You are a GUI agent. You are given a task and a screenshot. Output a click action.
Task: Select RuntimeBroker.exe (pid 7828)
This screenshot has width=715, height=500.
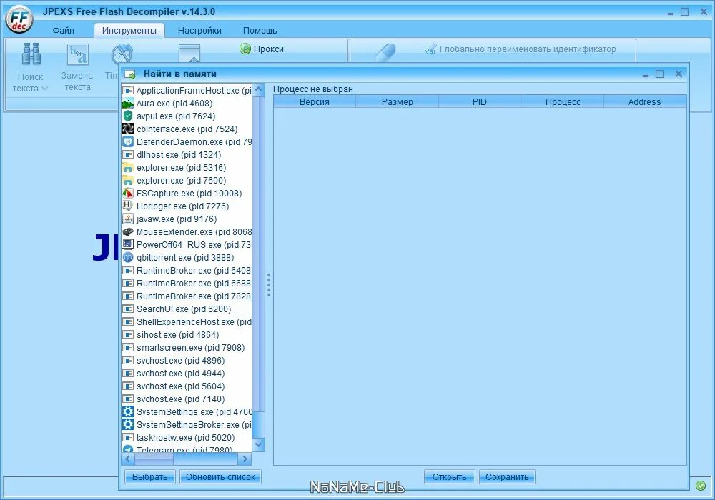tap(187, 296)
